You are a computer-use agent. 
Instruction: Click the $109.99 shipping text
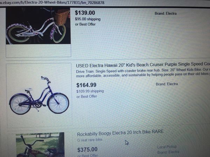tap(90, 91)
